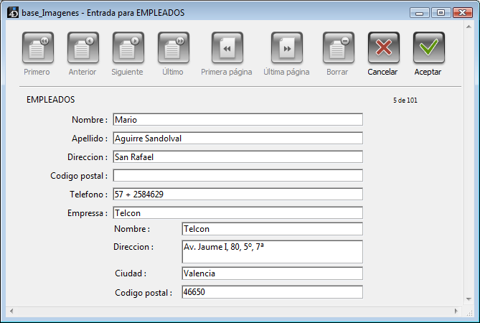The width and height of the screenshot is (480, 323).
Task: Open the Primera página button
Action: click(227, 48)
